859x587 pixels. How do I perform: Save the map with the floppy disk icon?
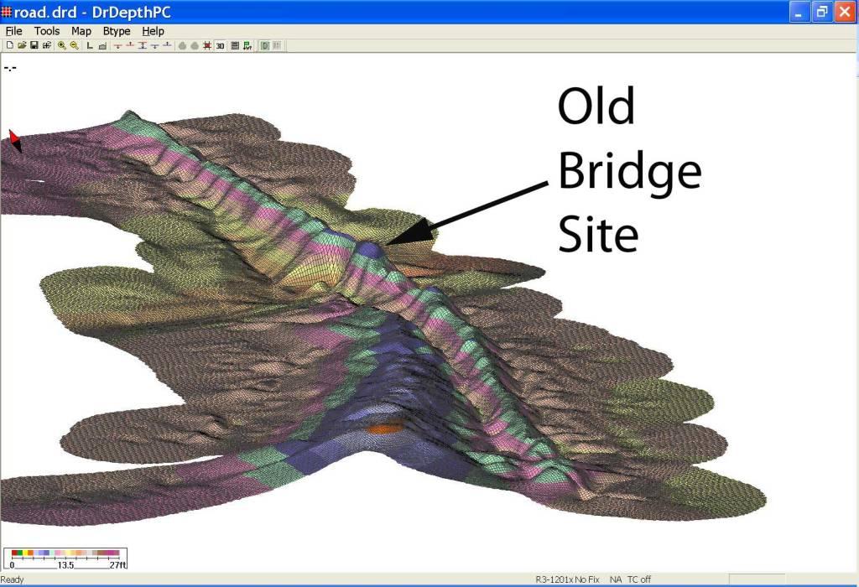(34, 45)
